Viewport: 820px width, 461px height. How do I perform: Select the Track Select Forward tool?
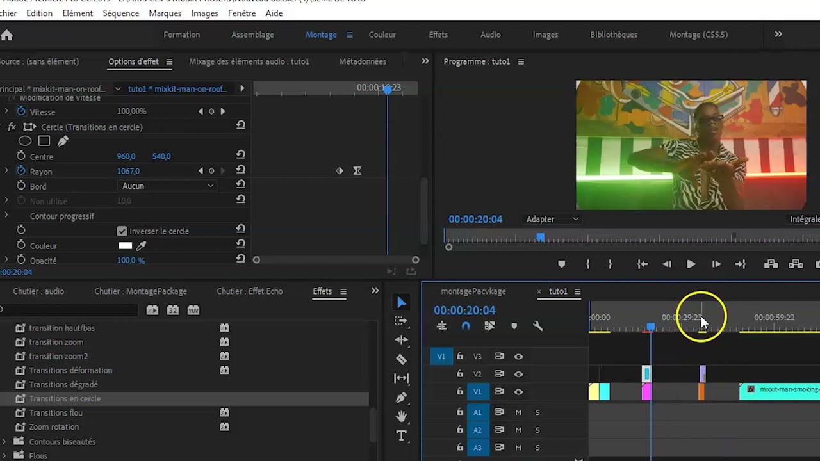[x=402, y=321]
